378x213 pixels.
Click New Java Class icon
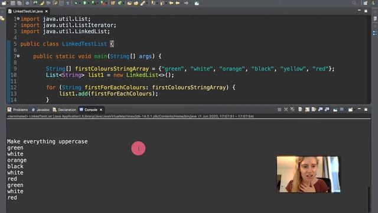120,3
